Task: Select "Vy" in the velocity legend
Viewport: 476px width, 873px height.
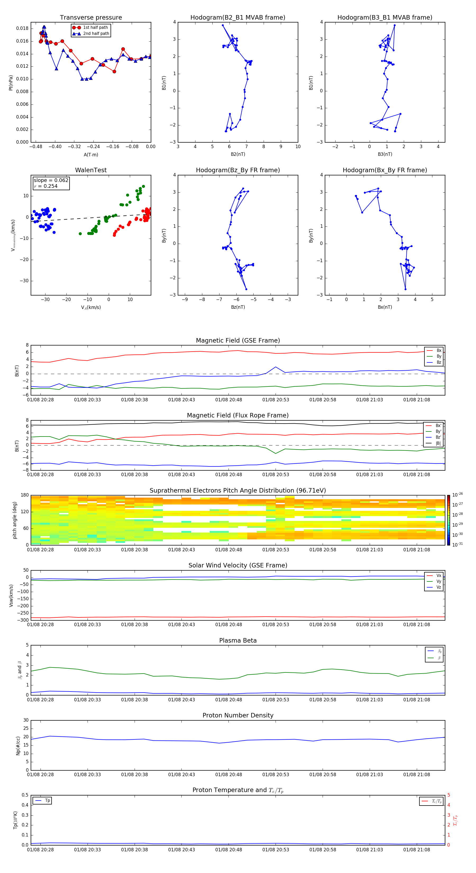Action: (434, 581)
